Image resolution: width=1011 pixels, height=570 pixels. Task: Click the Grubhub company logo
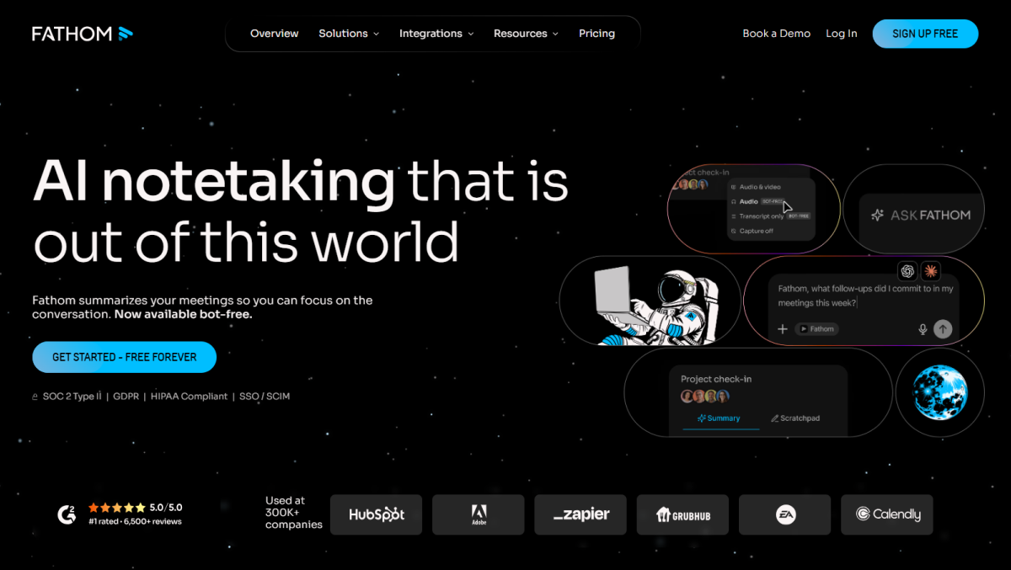(x=683, y=514)
